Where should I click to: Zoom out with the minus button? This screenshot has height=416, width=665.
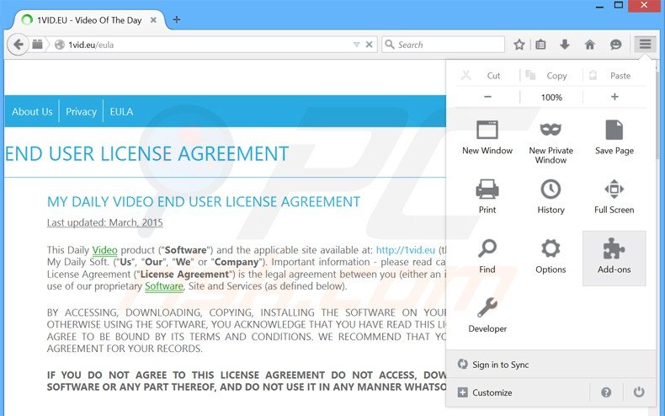[x=487, y=97]
